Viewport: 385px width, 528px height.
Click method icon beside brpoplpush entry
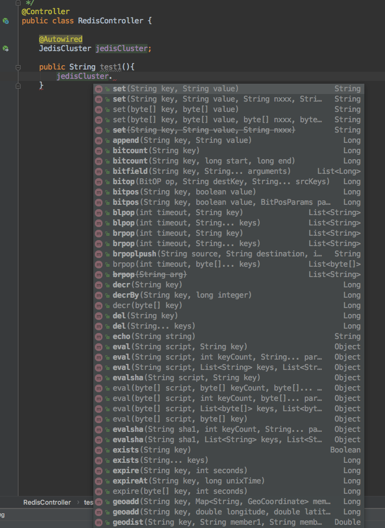[x=99, y=254]
